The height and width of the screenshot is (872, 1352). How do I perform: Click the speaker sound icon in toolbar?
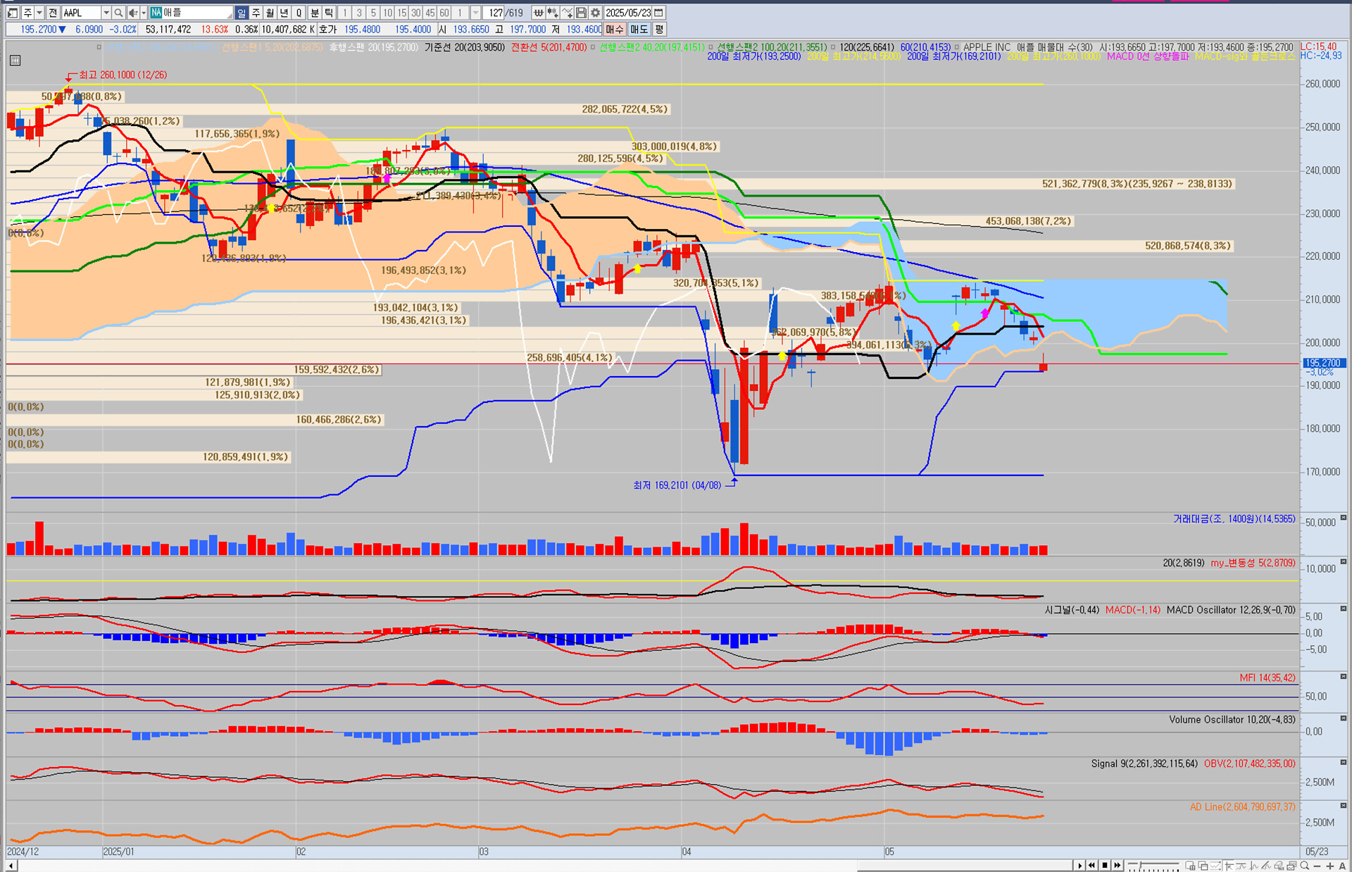[x=132, y=13]
